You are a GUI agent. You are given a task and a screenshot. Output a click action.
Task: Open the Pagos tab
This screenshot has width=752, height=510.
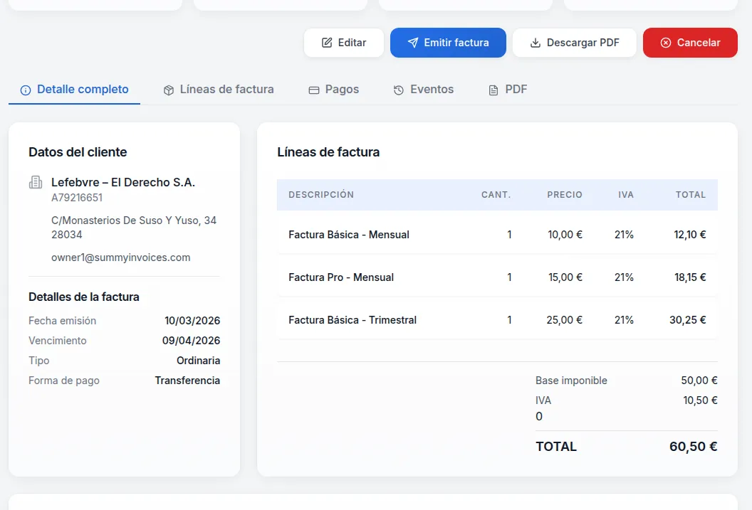click(x=341, y=90)
